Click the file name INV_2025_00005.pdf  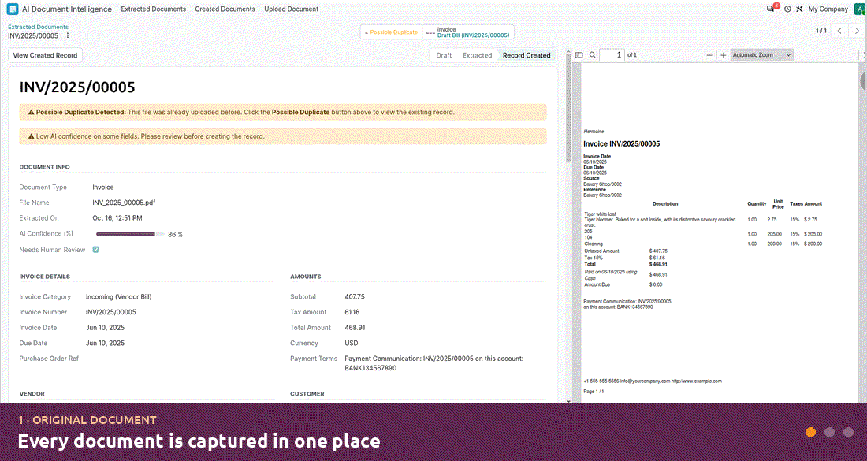[124, 203]
